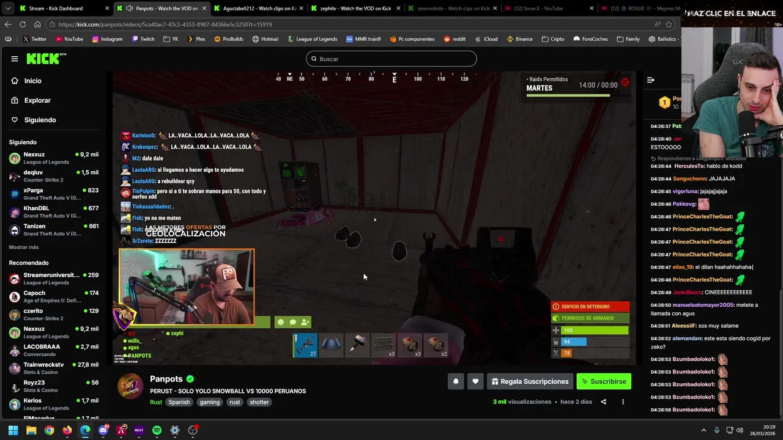Open recommended channel Trainwreckstv
This screenshot has height=440, width=783.
[54, 368]
